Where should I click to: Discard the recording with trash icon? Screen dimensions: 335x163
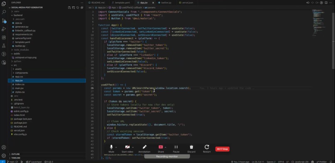[192, 147]
